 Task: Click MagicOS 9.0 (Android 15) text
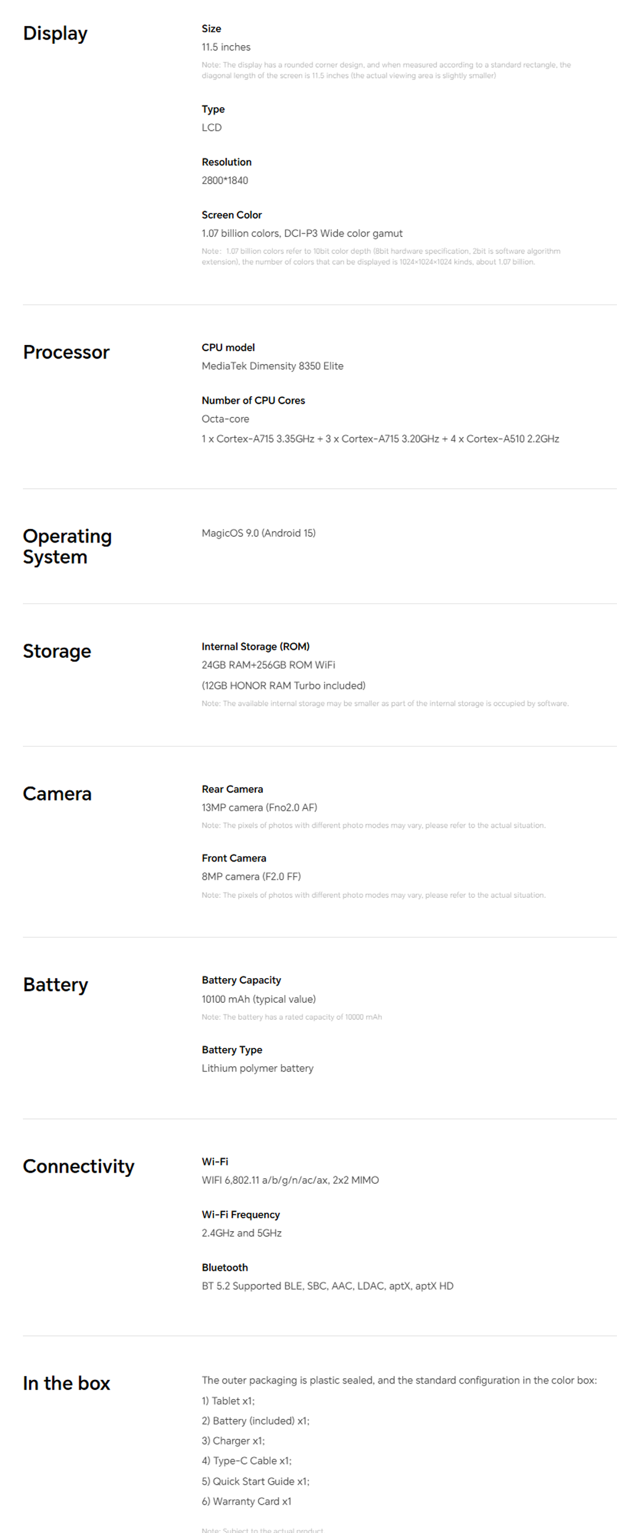[259, 533]
